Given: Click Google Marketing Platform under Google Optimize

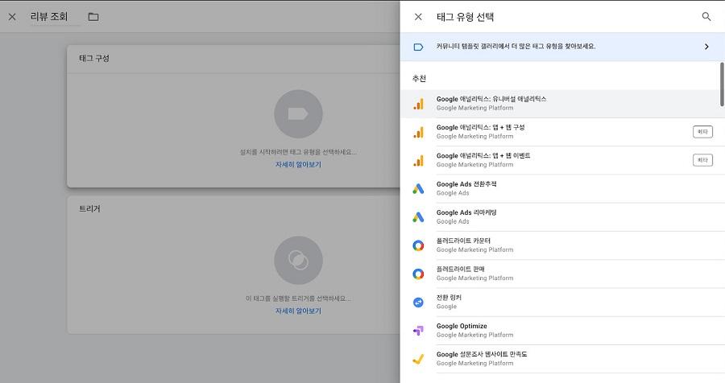Looking at the screenshot, I should click(474, 335).
